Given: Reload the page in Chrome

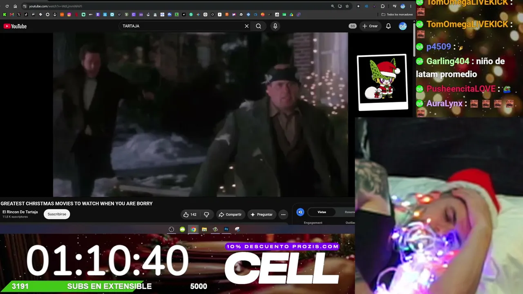Looking at the screenshot, I should point(7,6).
